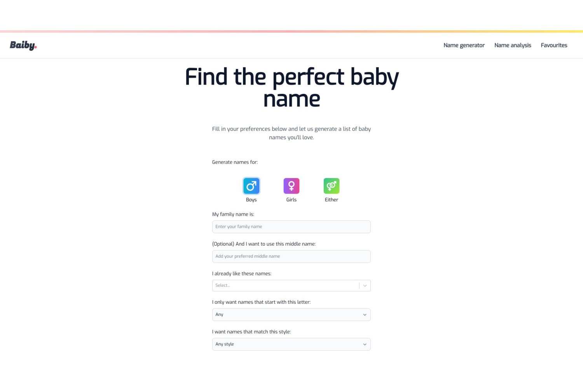
Task: Click the Either label under the green icon
Action: coord(332,200)
